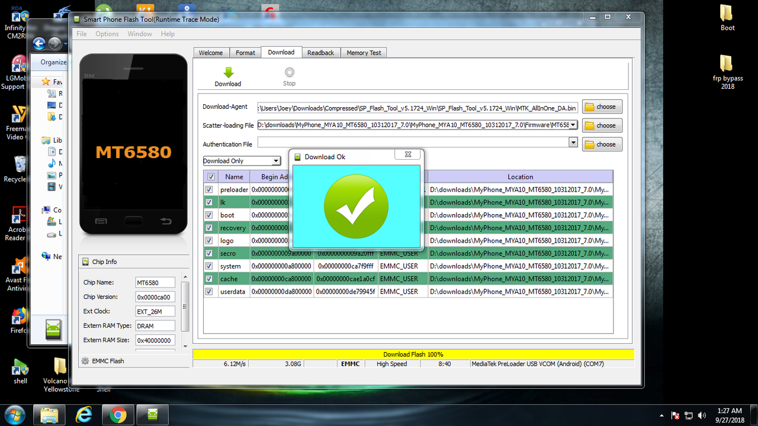Click choose for Download-Agent
Viewport: 758px width, 426px height.
pos(602,106)
